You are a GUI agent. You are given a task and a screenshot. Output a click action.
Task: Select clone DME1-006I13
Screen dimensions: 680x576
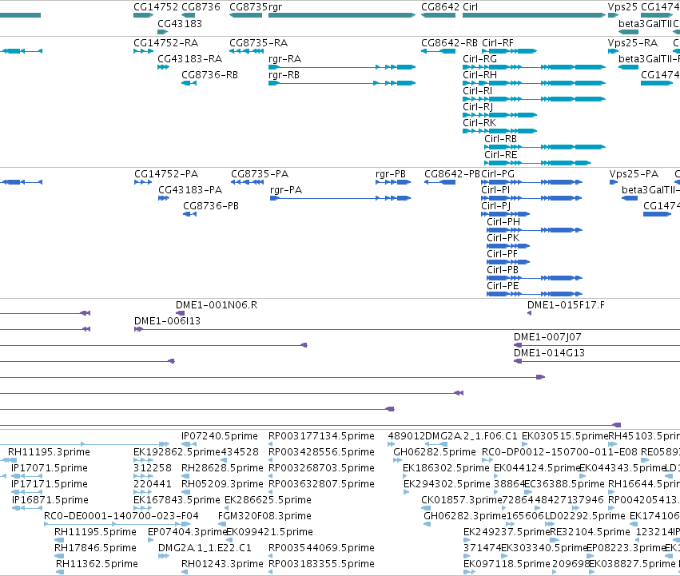tap(407, 329)
